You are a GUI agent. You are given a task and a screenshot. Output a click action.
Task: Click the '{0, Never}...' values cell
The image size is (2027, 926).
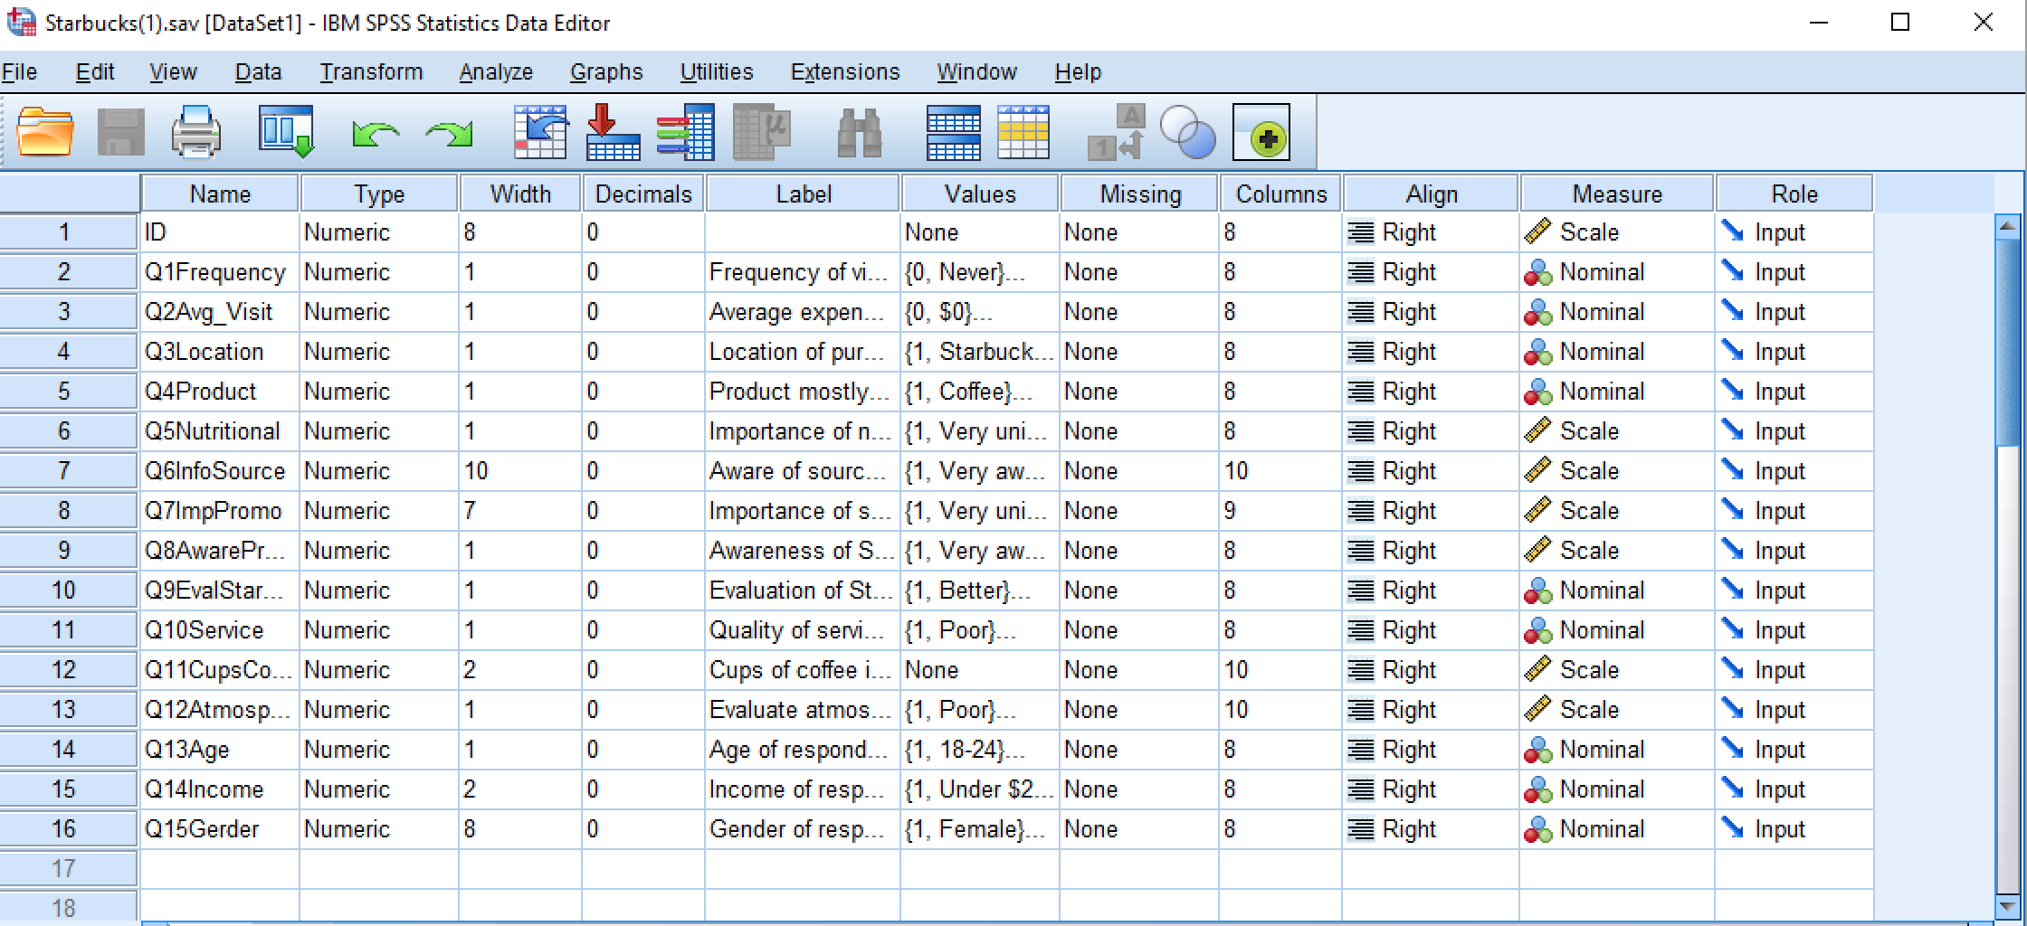tap(980, 272)
